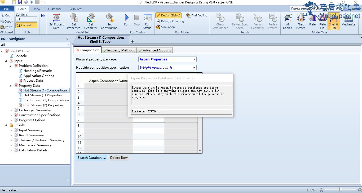
Task: Click the Search Databank button
Action: point(92,157)
